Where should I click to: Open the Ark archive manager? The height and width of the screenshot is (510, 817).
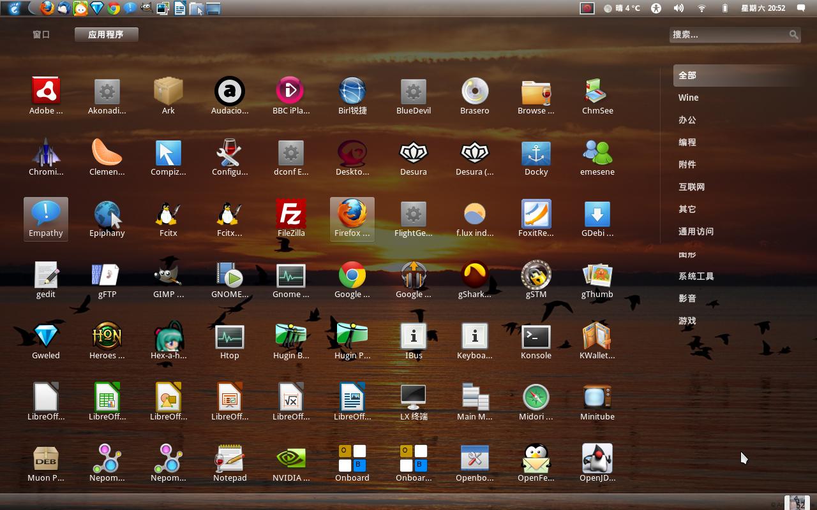click(169, 91)
